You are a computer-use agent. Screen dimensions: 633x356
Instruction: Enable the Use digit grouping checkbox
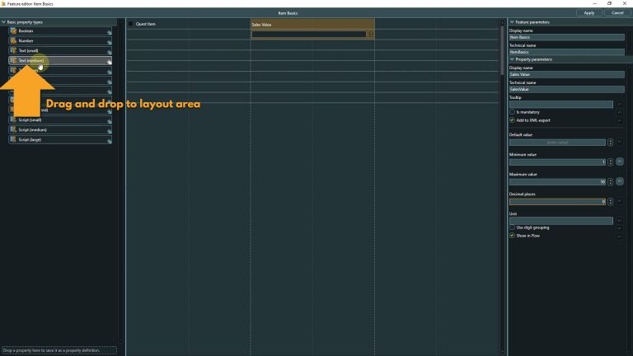(x=512, y=227)
